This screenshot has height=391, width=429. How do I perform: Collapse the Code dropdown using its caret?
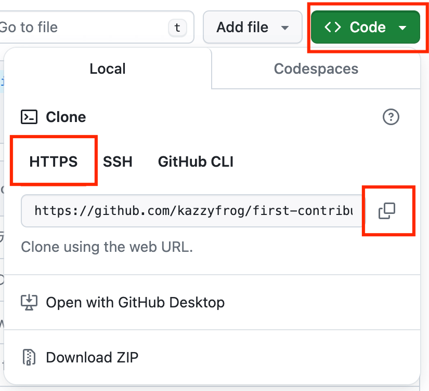402,28
